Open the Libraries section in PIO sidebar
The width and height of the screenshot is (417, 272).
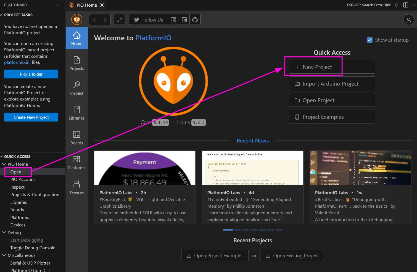point(77,113)
